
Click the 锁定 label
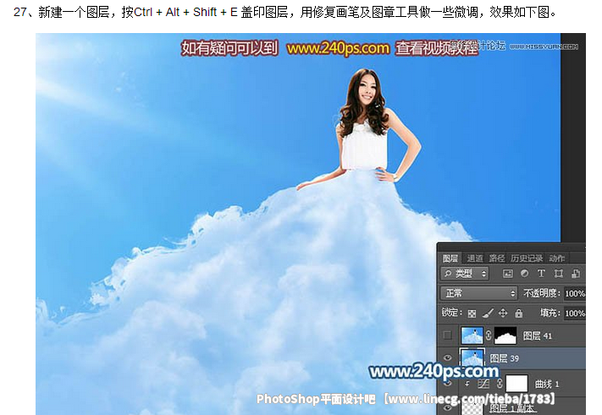[451, 313]
